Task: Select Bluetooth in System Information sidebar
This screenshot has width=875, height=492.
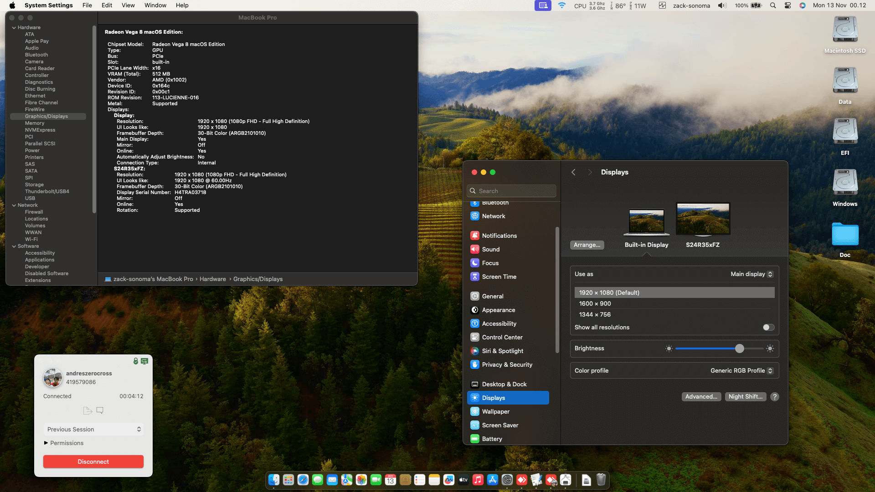Action: (36, 55)
